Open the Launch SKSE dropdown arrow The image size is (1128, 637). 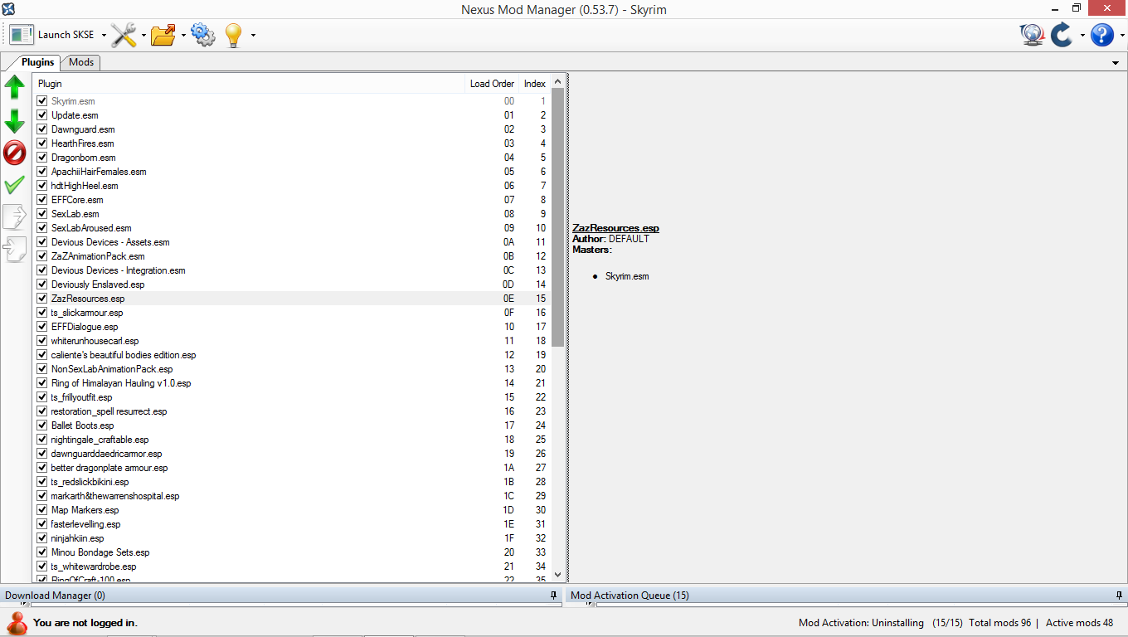(x=104, y=35)
